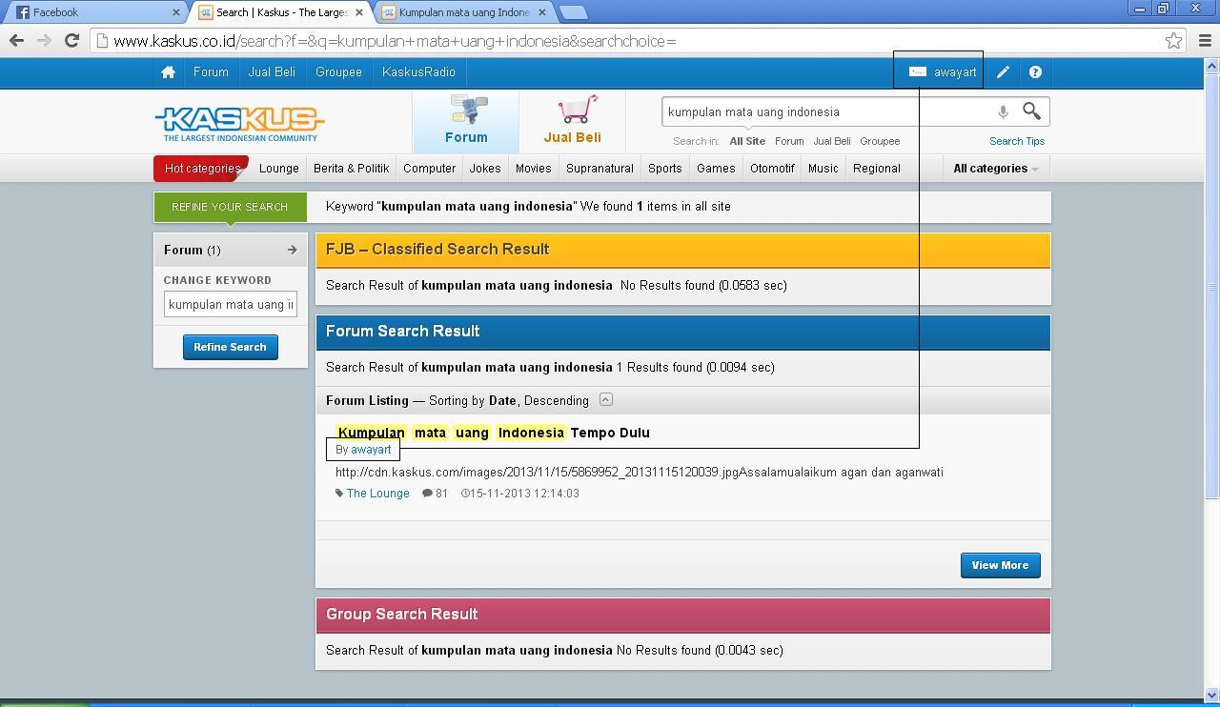Open The Lounge tag link
This screenshot has width=1220, height=707.
tap(377, 494)
